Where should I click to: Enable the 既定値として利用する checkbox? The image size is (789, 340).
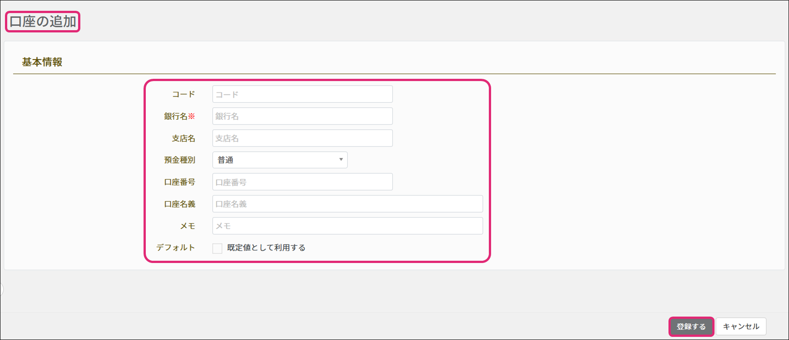point(218,248)
